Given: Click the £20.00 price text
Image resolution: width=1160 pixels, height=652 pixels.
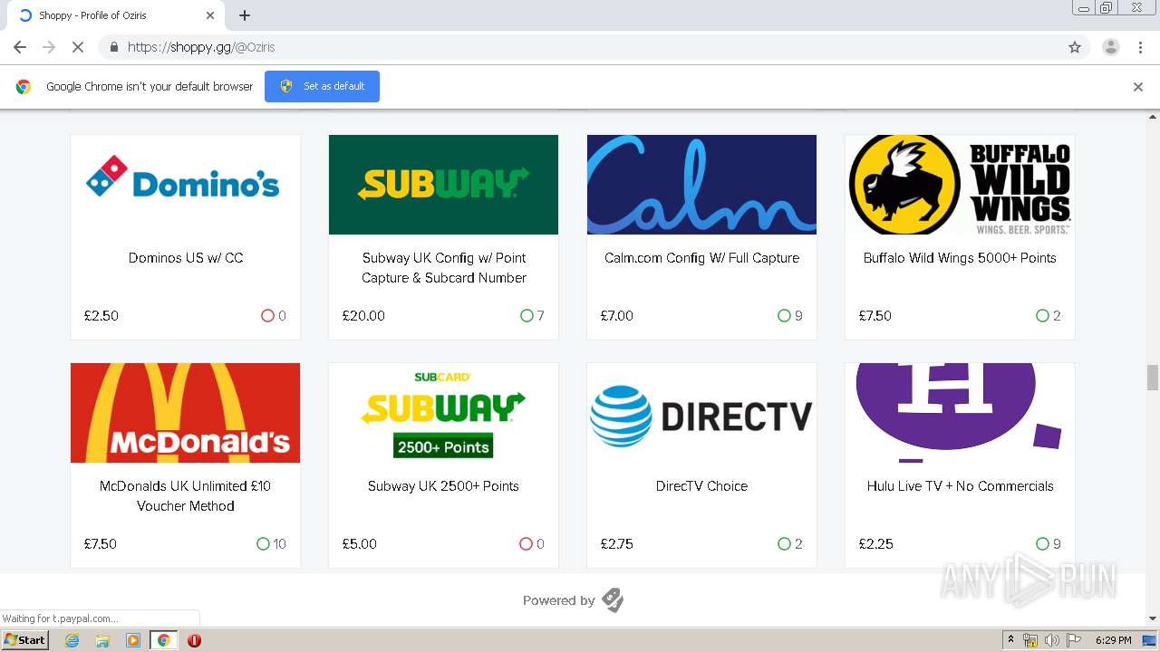Looking at the screenshot, I should coord(363,316).
